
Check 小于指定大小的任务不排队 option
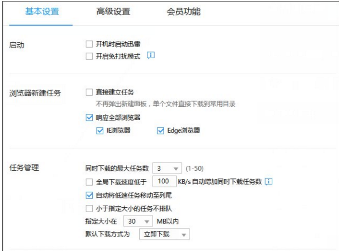[x=89, y=209]
